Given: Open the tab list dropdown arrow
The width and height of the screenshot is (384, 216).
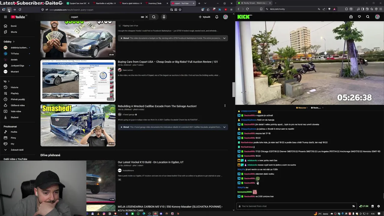Looking at the screenshot, I should (x=205, y=3).
